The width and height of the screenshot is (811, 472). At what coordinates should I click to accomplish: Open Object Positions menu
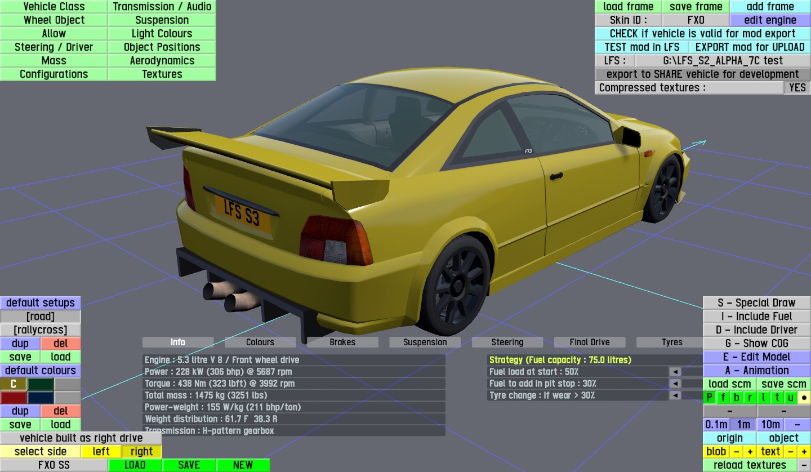(x=162, y=47)
